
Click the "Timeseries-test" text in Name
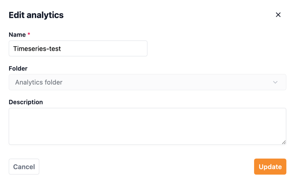[x=37, y=48]
